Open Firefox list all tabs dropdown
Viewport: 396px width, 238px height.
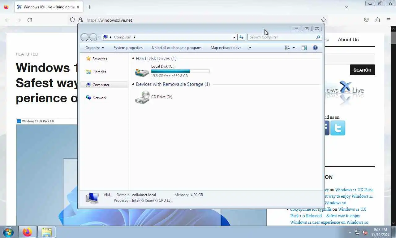pos(346,7)
